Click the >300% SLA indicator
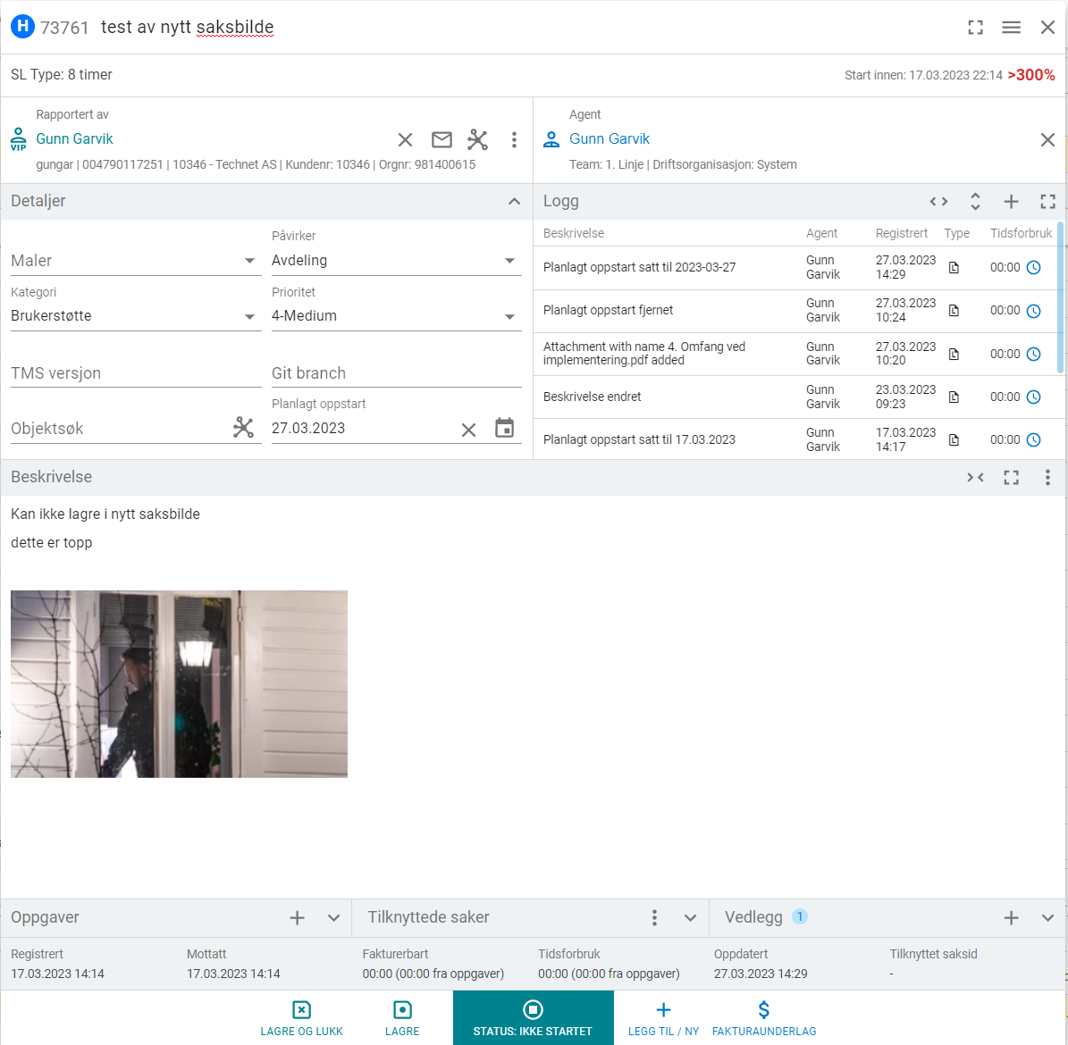 1031,75
